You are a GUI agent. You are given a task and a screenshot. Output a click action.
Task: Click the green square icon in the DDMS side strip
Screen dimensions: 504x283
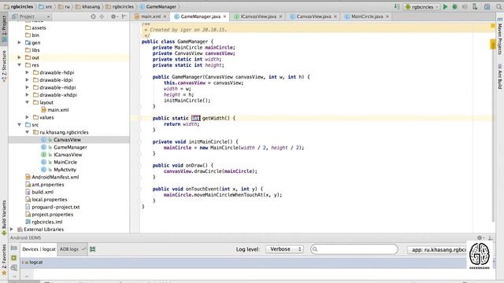(14, 258)
